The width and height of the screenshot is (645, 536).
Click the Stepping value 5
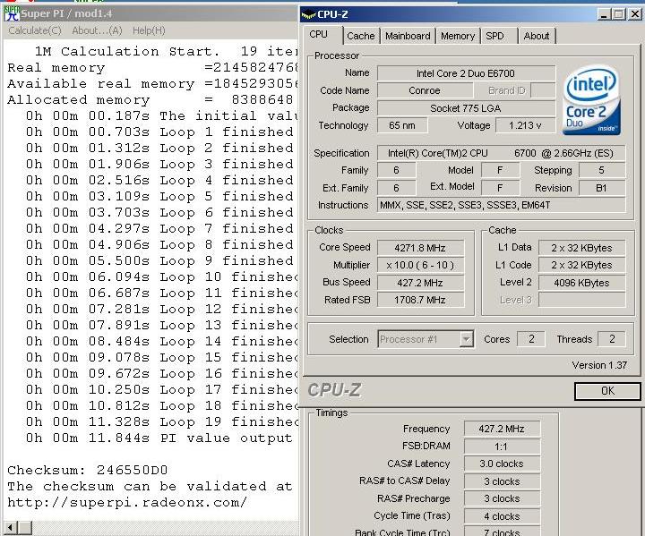click(602, 170)
